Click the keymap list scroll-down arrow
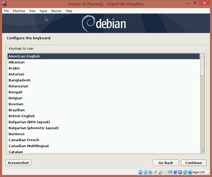 pyautogui.click(x=203, y=151)
